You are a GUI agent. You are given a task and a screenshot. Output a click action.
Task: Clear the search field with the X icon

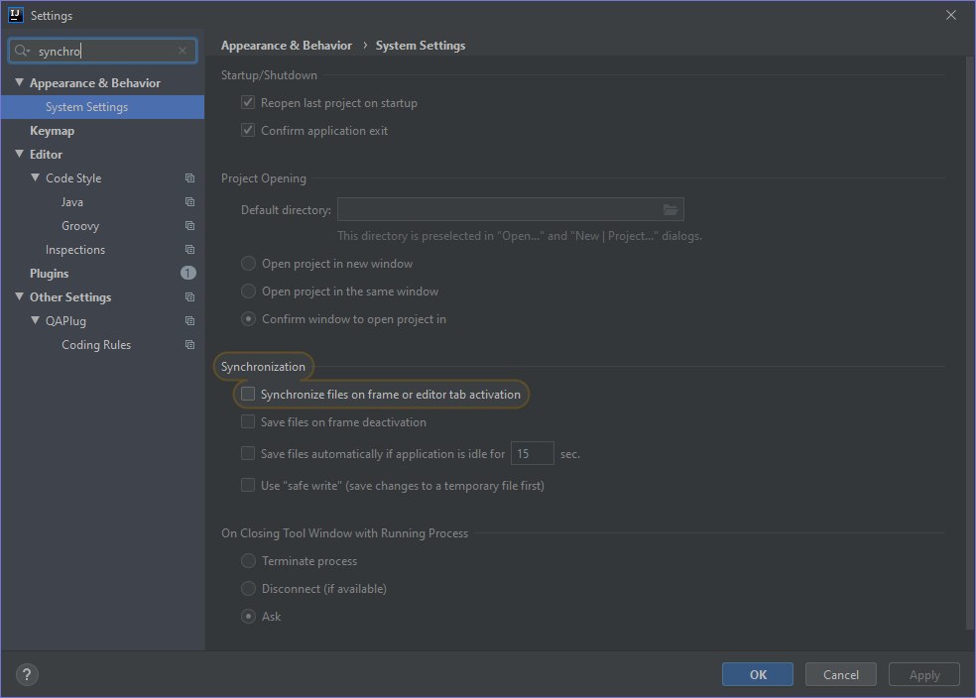pyautogui.click(x=183, y=51)
